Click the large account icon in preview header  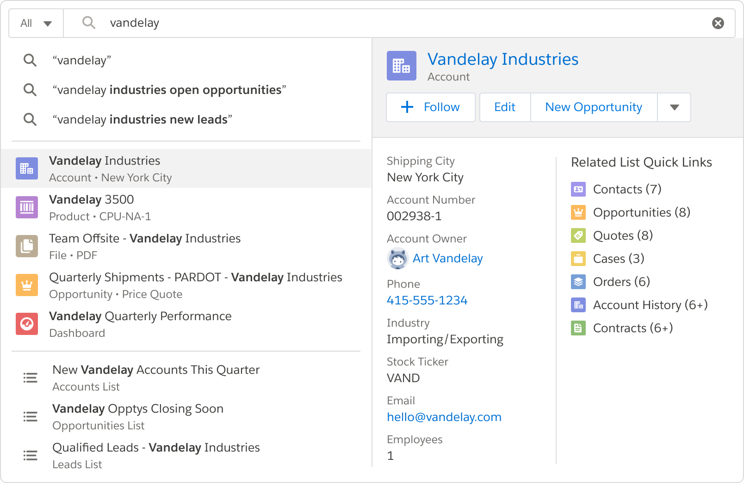pos(402,66)
